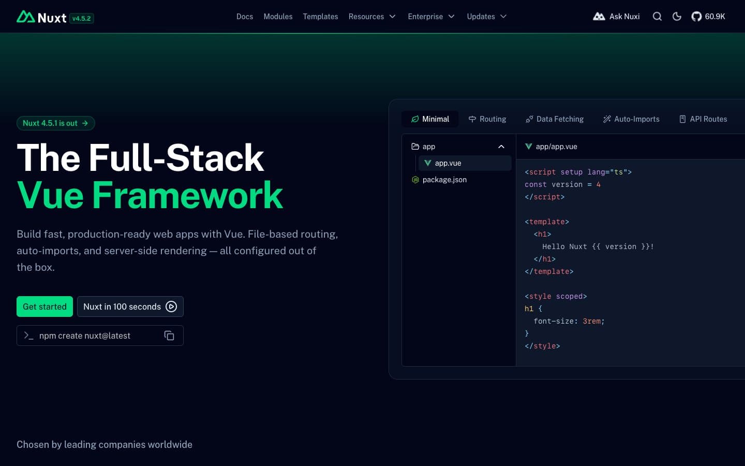Image resolution: width=745 pixels, height=466 pixels.
Task: Click the 'font-size: 3rem;' code line
Action: tap(569, 321)
